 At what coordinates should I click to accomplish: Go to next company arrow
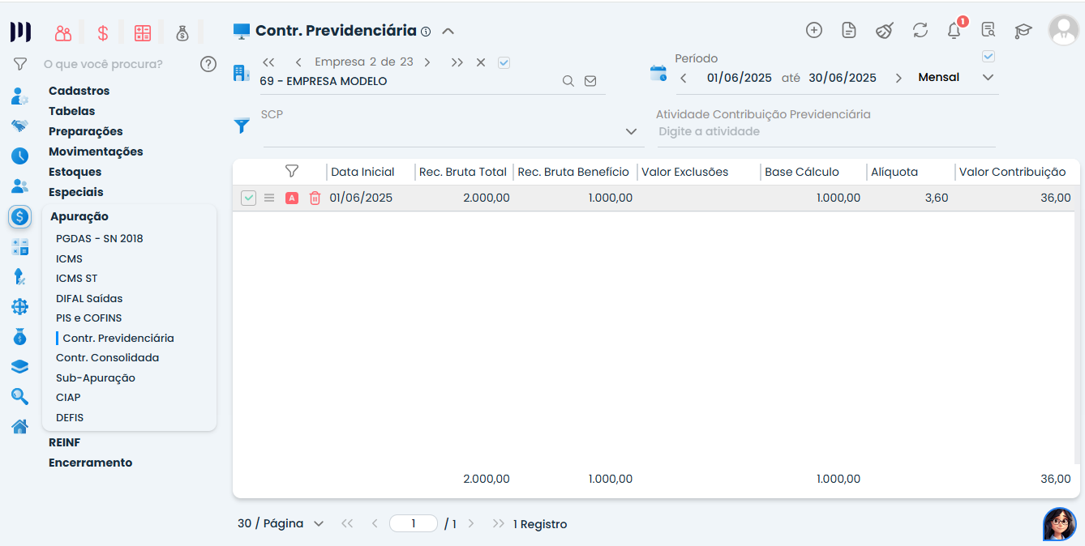click(427, 62)
